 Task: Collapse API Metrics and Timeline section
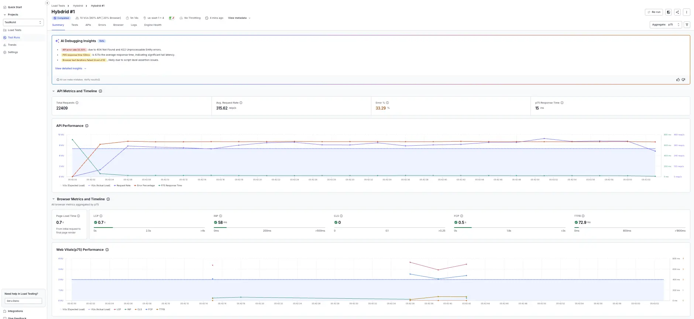pyautogui.click(x=54, y=91)
